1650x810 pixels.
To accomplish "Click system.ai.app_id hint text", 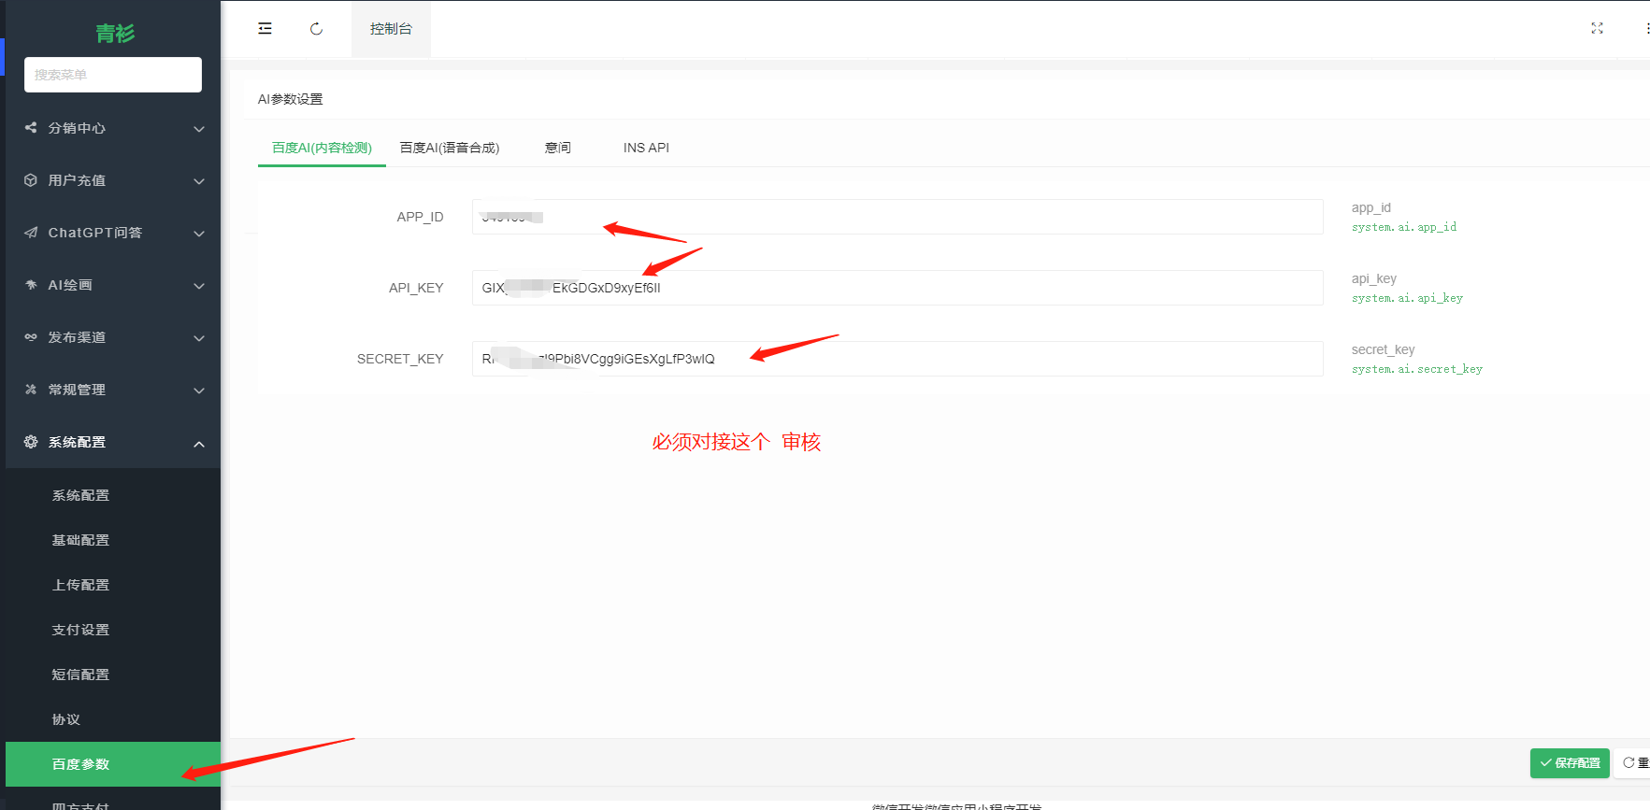I will tap(1404, 227).
